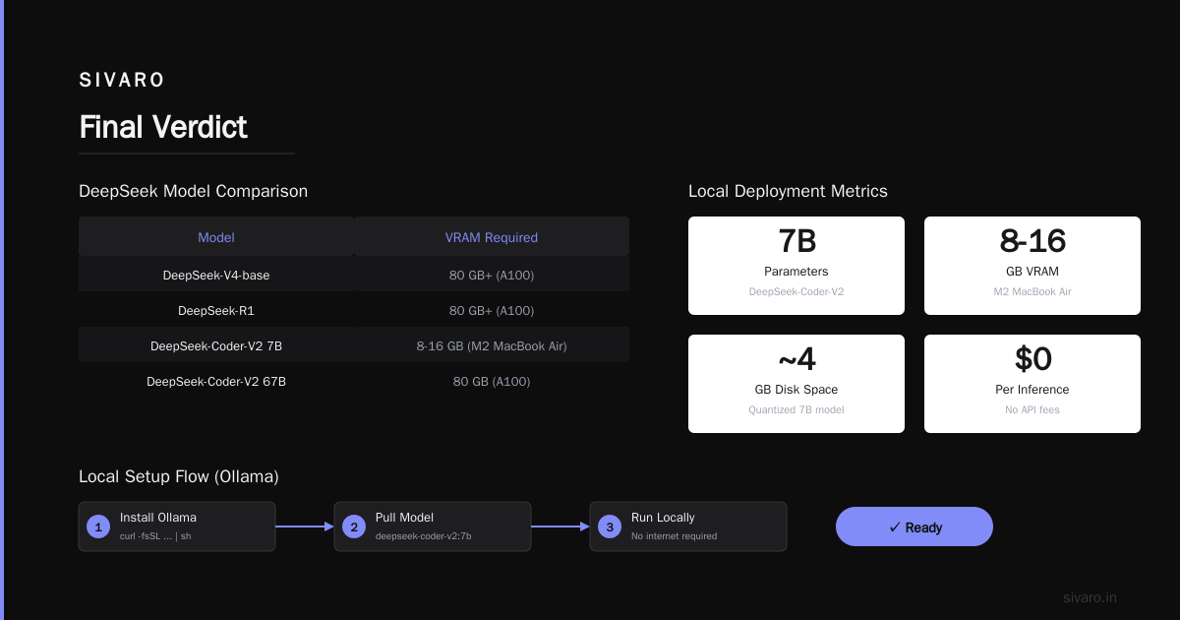
Task: Click the Model column header
Action: tap(216, 237)
